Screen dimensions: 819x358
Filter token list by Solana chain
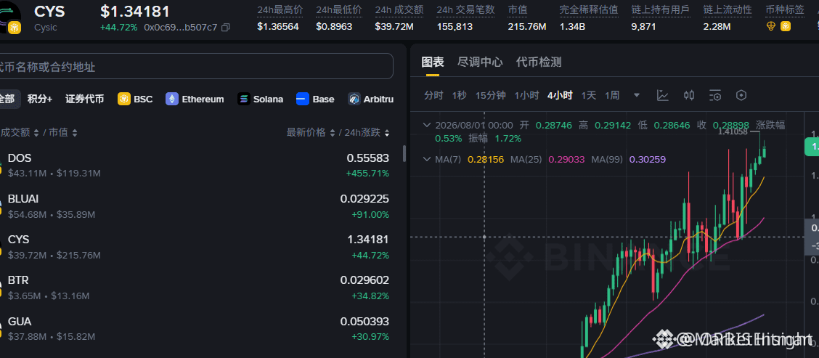pos(260,99)
